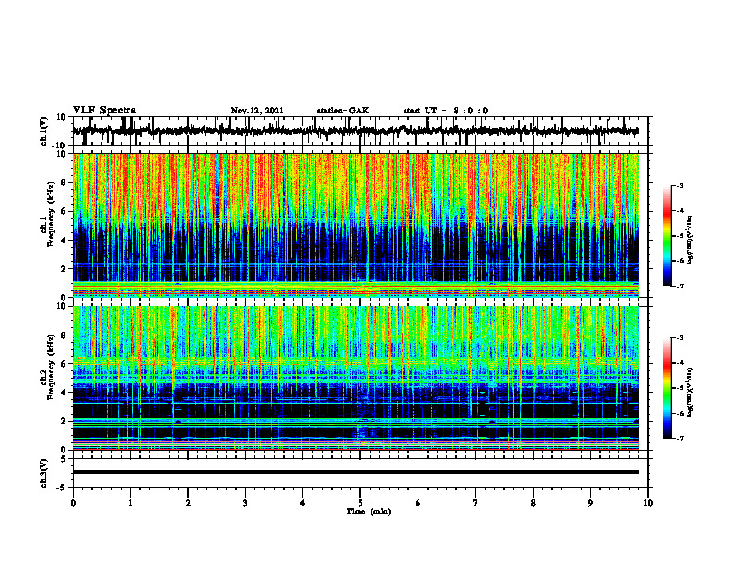Click time axis tick label '6'
Viewport: 730px width, 564px height.
418,503
